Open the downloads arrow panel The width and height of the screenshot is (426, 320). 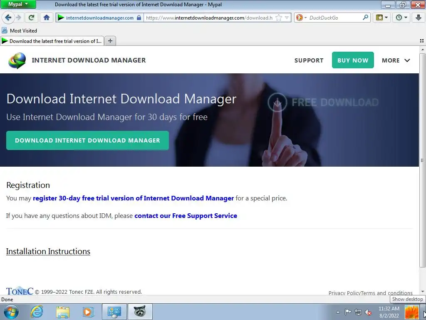coord(419,17)
